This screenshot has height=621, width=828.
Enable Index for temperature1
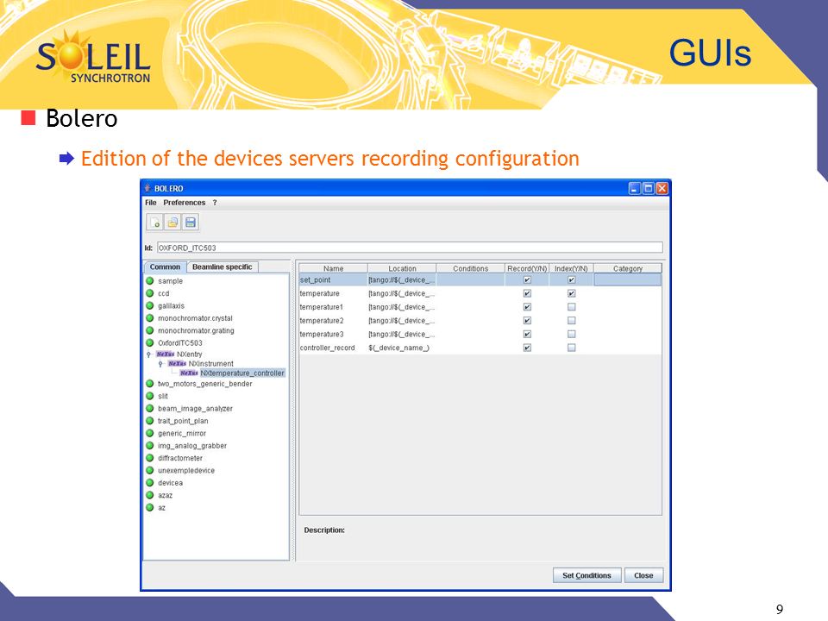coord(571,307)
